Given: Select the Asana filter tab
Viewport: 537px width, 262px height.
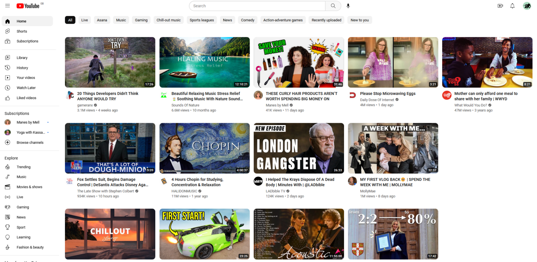Looking at the screenshot, I should click(x=102, y=20).
